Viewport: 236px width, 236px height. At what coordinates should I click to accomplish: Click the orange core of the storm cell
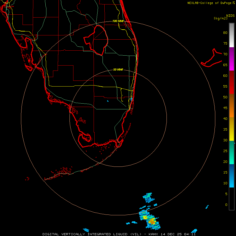coord(152,221)
